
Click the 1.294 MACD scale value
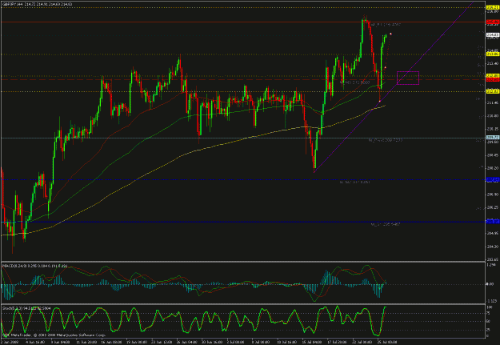coord(493,265)
